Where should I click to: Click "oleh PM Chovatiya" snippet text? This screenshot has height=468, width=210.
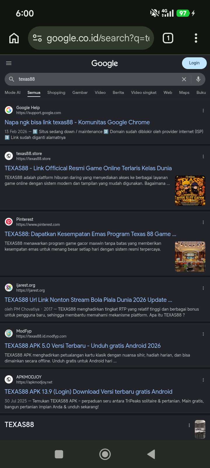pos(22,309)
